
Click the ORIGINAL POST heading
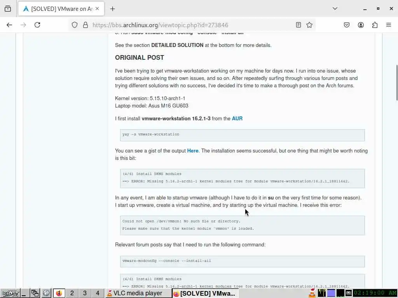pyautogui.click(x=140, y=57)
